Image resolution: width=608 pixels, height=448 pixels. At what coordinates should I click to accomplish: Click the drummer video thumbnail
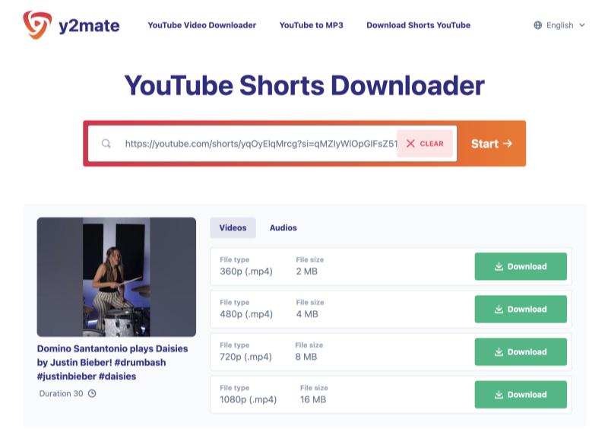[x=116, y=277]
